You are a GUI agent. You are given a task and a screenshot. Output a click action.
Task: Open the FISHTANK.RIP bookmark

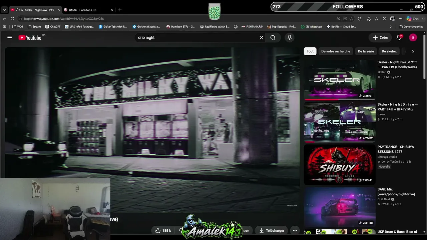point(252,27)
